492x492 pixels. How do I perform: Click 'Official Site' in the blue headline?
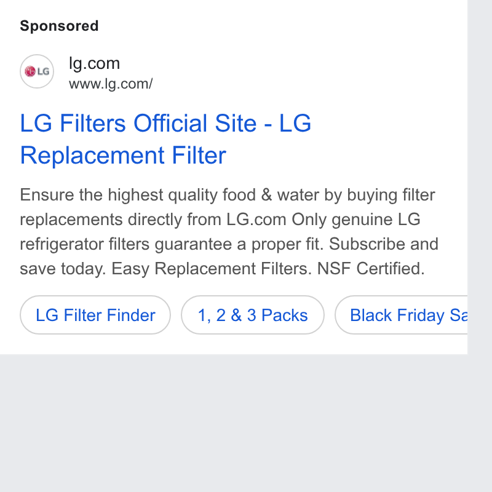coord(195,123)
